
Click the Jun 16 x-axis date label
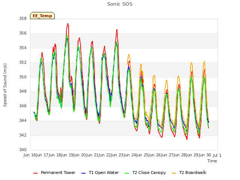[x=30, y=155]
